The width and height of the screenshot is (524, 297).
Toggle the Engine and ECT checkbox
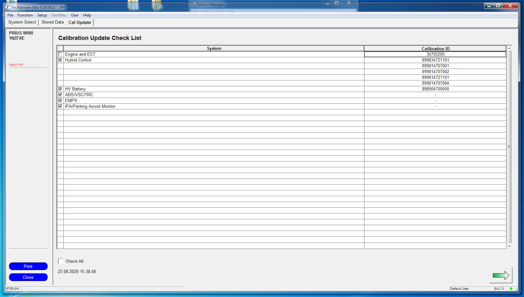point(61,54)
